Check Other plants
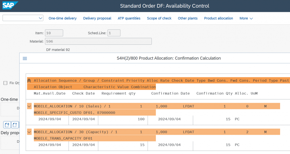 187,18
